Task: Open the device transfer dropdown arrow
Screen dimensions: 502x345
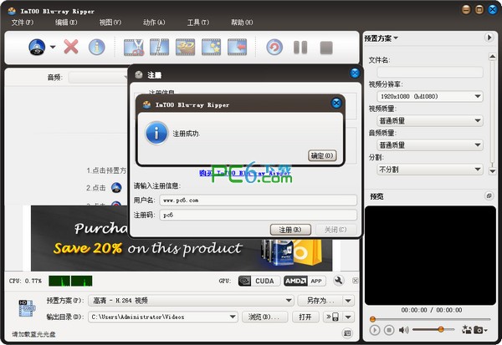Action: click(x=348, y=317)
